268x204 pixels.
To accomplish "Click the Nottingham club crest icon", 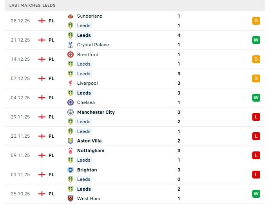I will 71,151.
